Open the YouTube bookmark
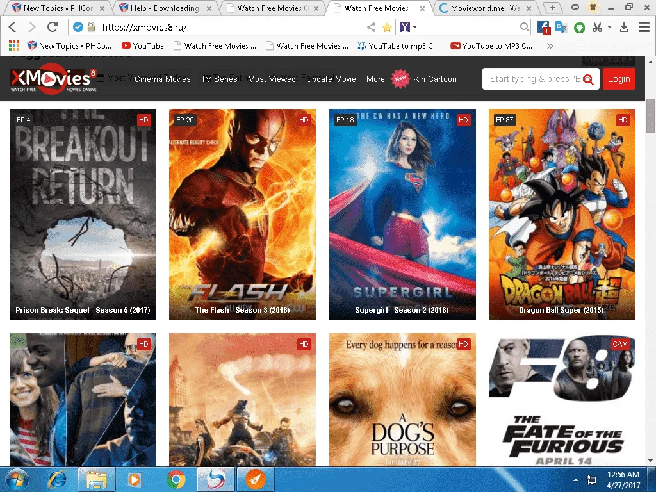 (143, 45)
